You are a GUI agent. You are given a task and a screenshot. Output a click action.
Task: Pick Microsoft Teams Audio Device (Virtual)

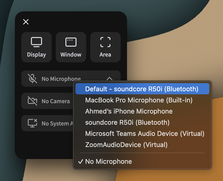[x=145, y=133]
